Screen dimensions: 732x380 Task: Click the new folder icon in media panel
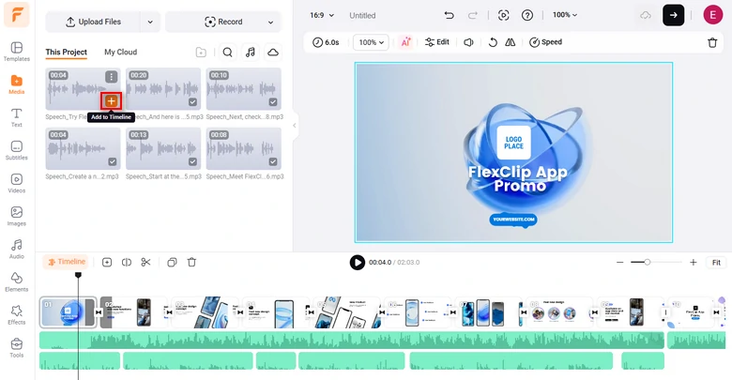[201, 53]
